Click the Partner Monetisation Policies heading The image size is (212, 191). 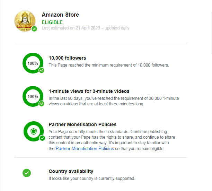pyautogui.click(x=82, y=124)
